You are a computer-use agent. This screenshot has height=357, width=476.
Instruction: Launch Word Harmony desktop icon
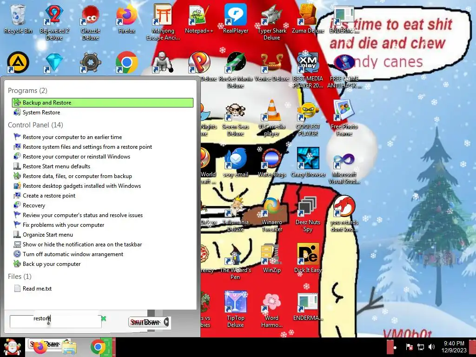[271, 309]
